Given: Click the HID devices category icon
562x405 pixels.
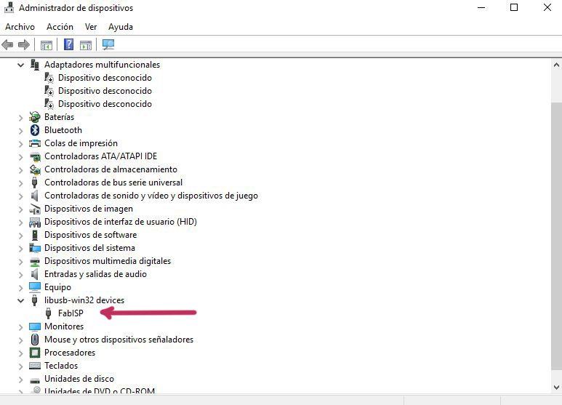Looking at the screenshot, I should (x=35, y=222).
